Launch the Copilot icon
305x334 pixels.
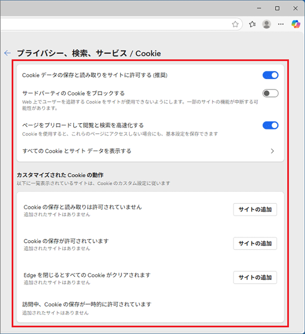pos(296,24)
